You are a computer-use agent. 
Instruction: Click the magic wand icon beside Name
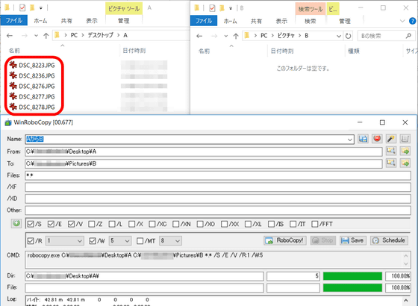(x=391, y=139)
